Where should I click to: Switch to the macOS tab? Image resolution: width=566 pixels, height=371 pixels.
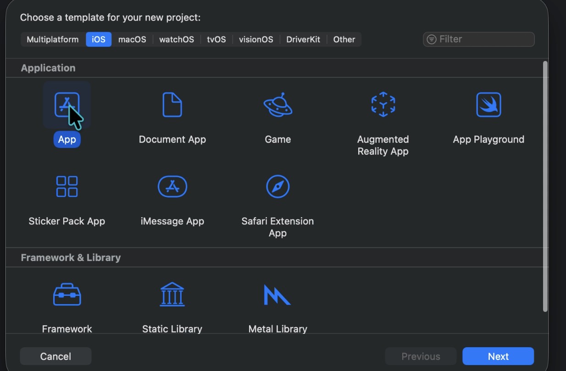point(132,39)
